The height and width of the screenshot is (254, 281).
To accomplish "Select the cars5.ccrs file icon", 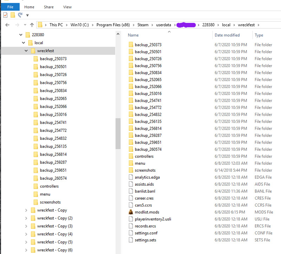I will (131, 205).
